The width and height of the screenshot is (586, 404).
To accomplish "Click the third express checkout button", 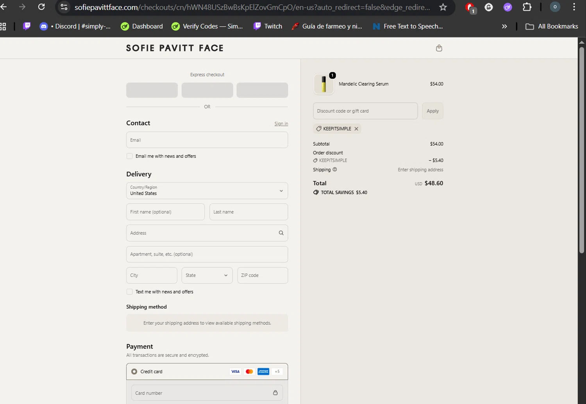I will coord(263,90).
